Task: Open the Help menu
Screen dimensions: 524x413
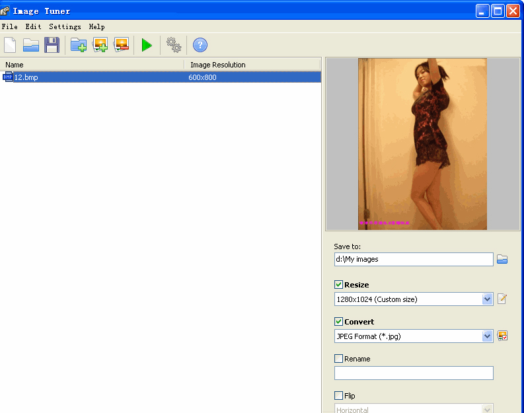Action: click(x=96, y=26)
